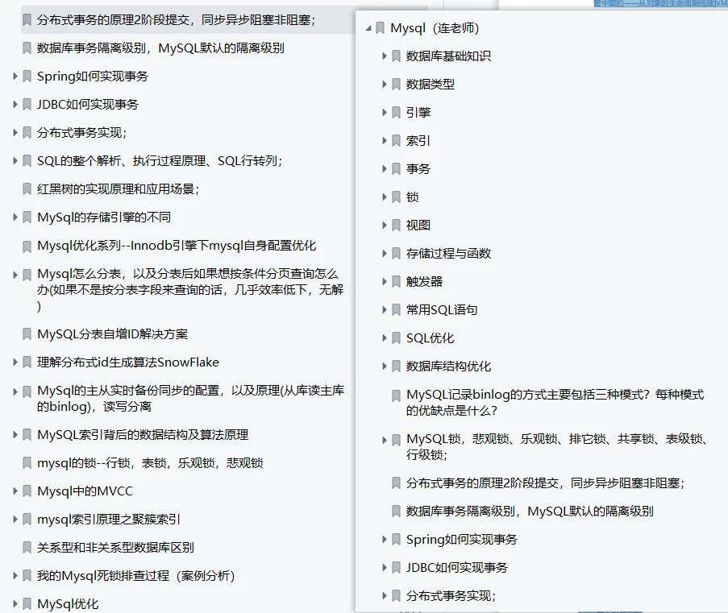Viewport: 728px width, 613px height.
Task: Expand the 数据类型 node
Action: coord(385,85)
